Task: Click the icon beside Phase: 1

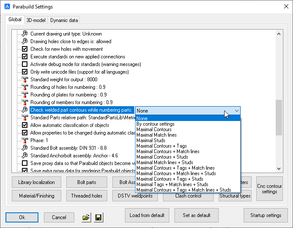Action: coord(25,140)
